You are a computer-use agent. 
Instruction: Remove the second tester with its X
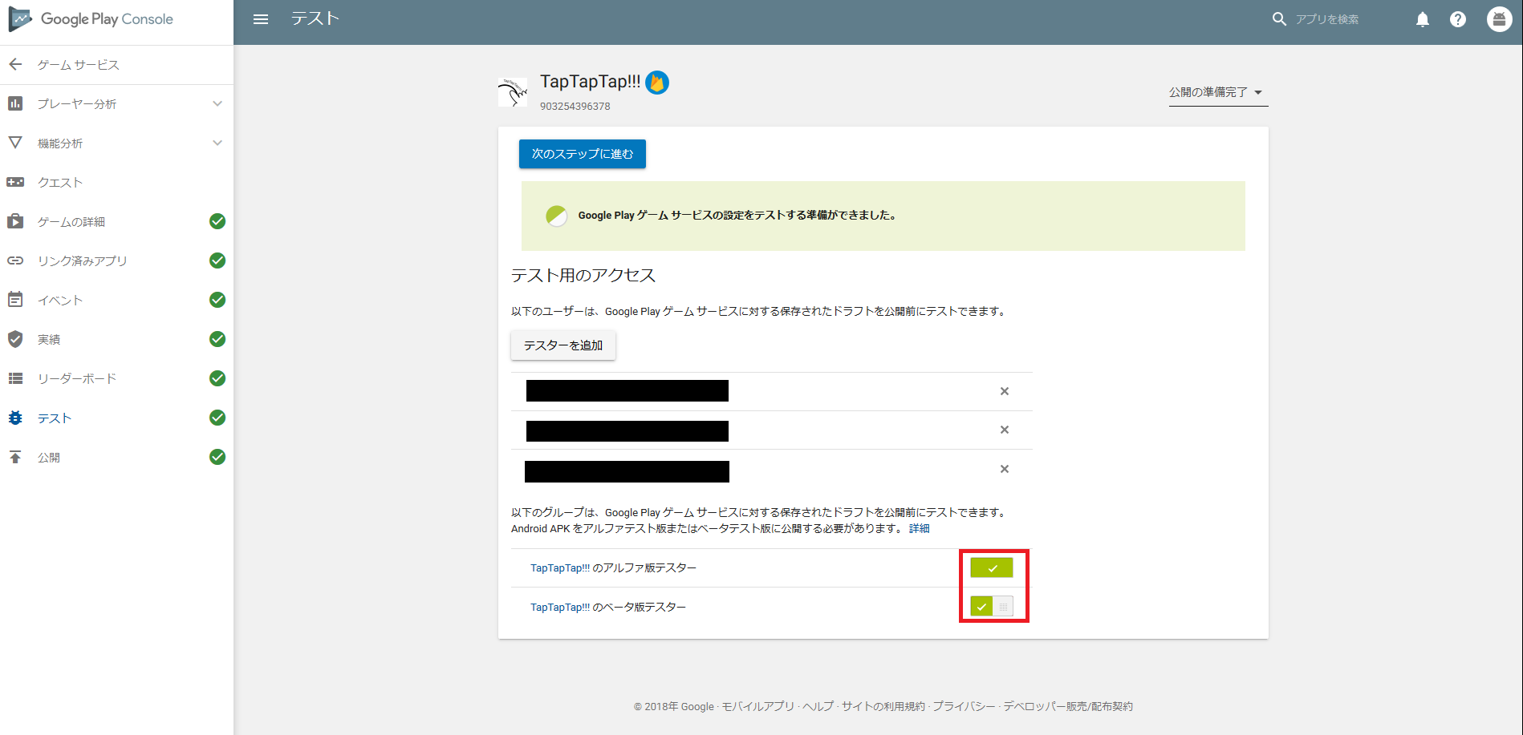pyautogui.click(x=1004, y=430)
